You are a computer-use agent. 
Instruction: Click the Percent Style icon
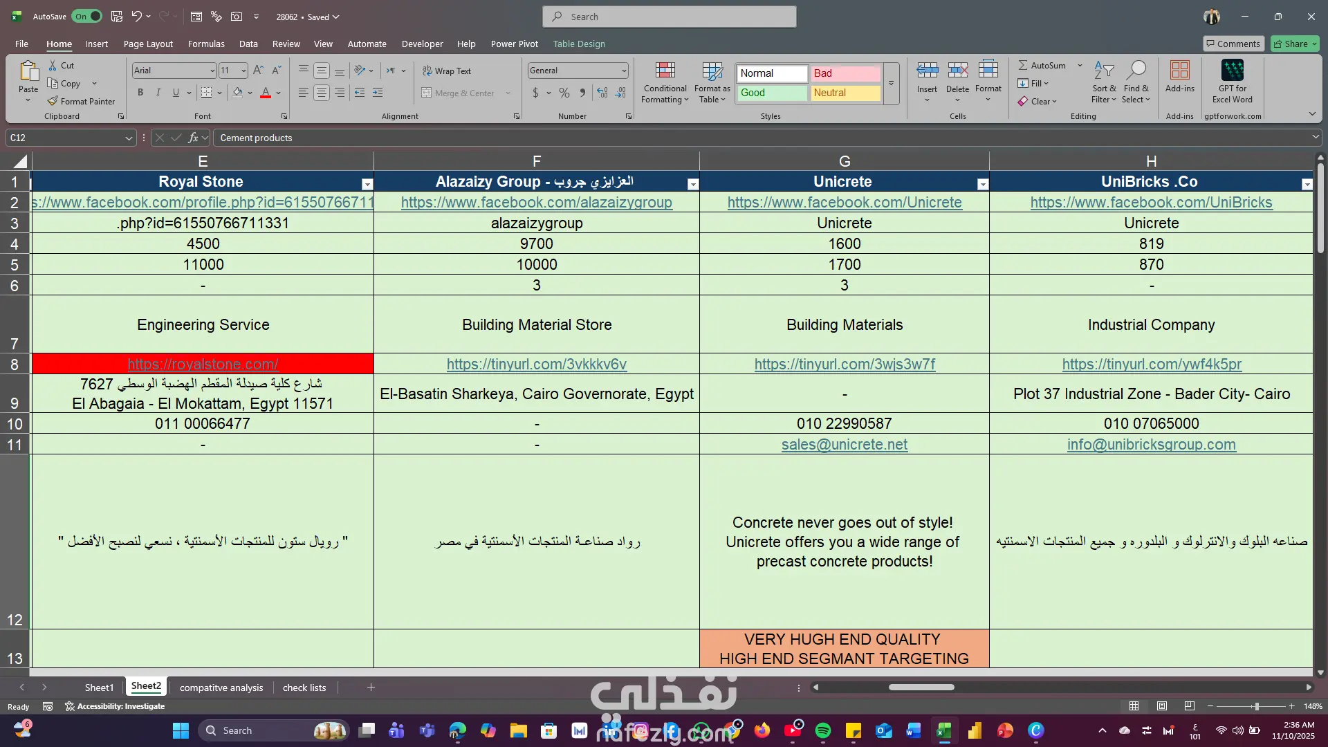point(564,93)
